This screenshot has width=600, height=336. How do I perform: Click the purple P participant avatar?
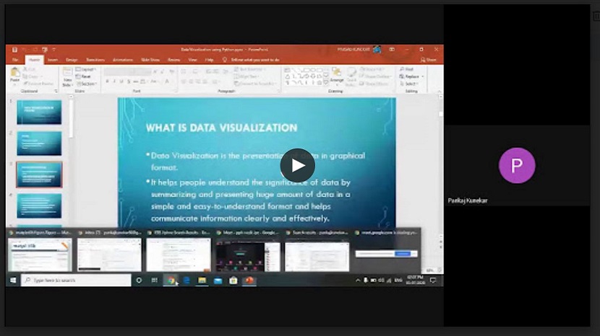517,165
